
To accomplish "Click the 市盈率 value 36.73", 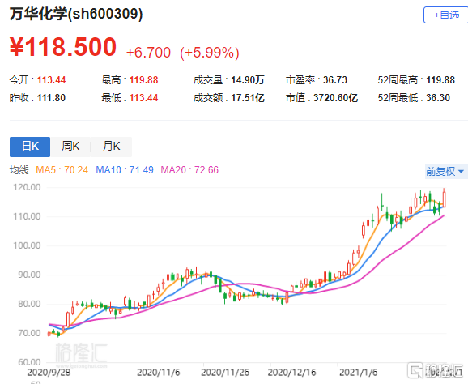I will pyautogui.click(x=335, y=80).
